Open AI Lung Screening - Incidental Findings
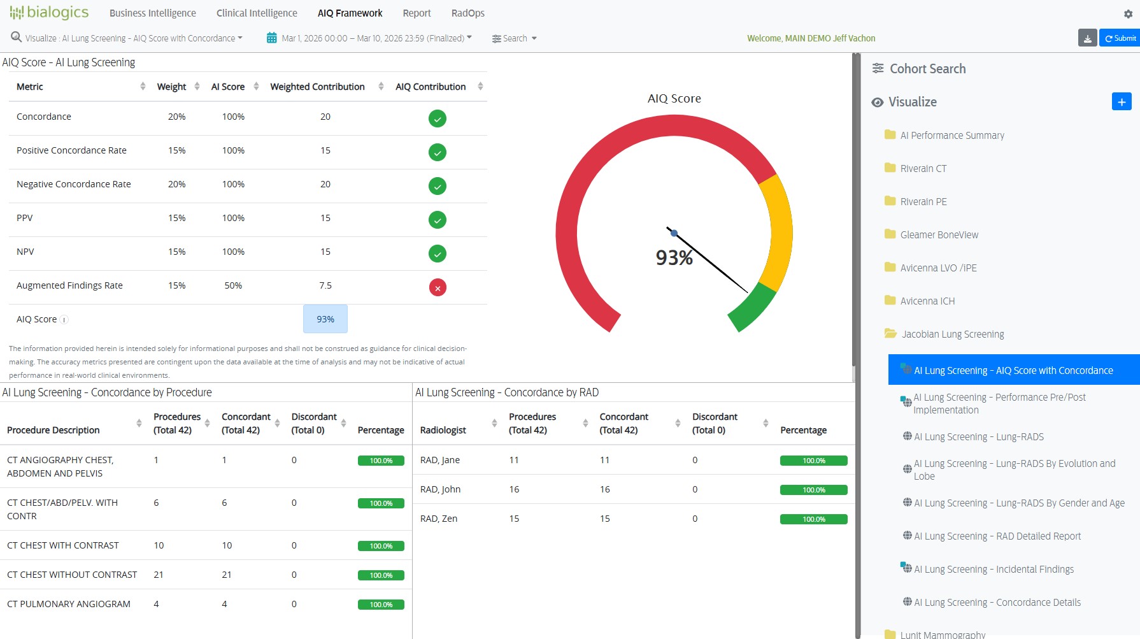This screenshot has height=639, width=1140. (994, 570)
